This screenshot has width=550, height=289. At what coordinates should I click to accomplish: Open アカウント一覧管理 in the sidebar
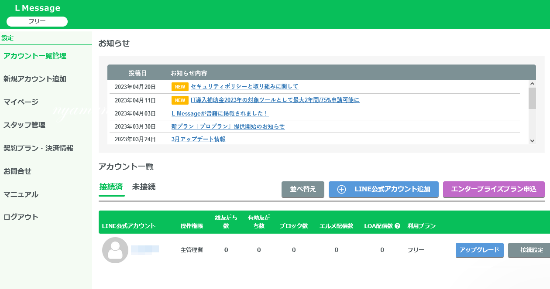click(x=35, y=56)
